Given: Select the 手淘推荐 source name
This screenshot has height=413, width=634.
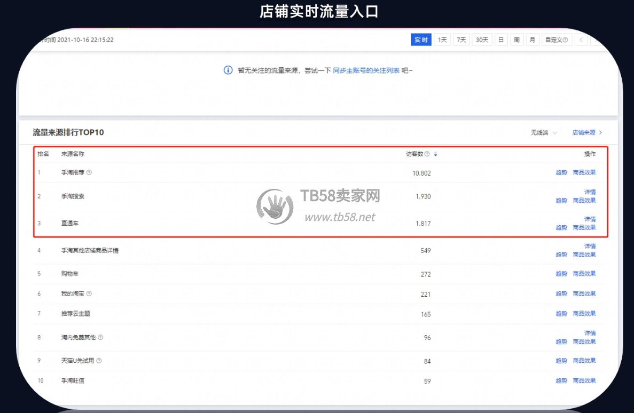Looking at the screenshot, I should click(73, 172).
